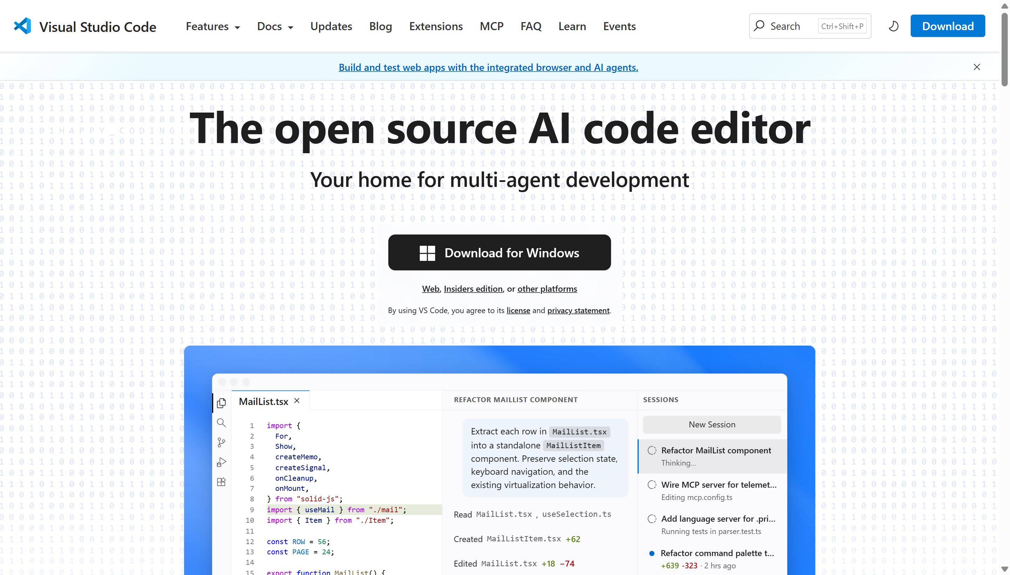Open the Source Control branch icon

(x=221, y=442)
